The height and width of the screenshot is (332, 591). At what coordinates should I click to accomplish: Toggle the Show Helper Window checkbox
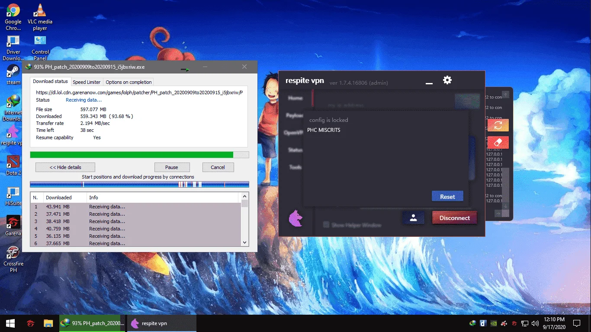point(327,225)
